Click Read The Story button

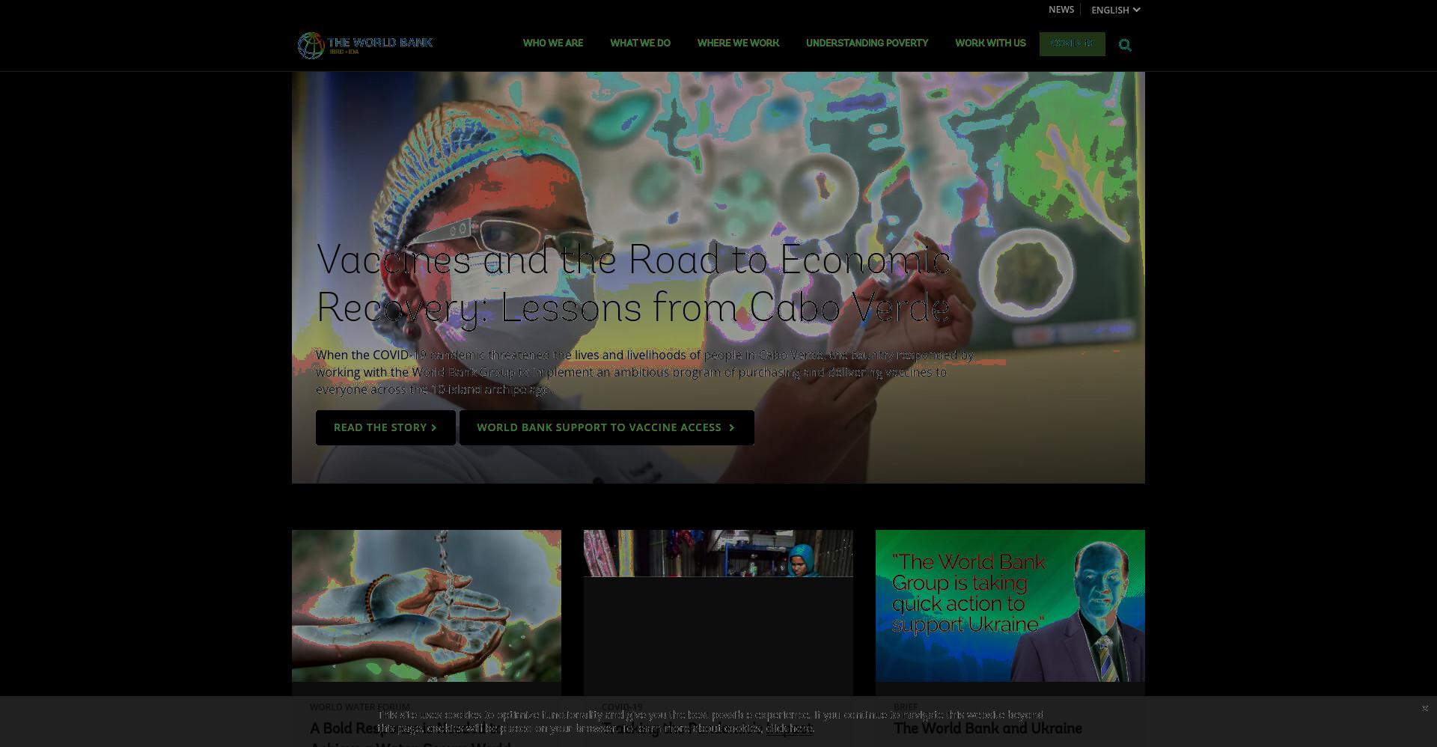pos(385,427)
